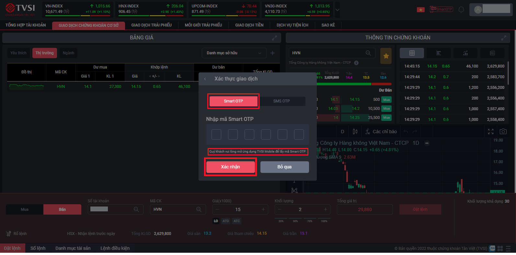Open the SmartOTP icon in header
This screenshot has width=516, height=255.
click(x=441, y=9)
